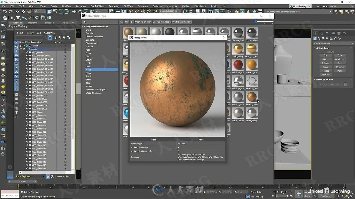Select the Move transform tool
This screenshot has width=355, height=199.
pos(74,11)
